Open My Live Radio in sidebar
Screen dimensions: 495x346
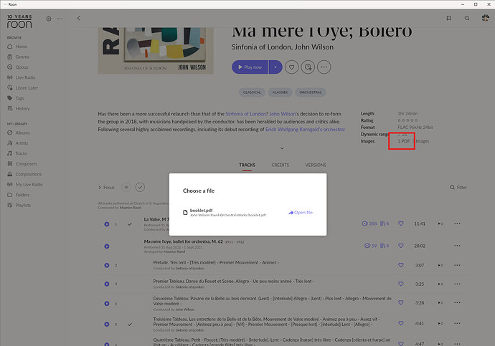[x=24, y=185]
